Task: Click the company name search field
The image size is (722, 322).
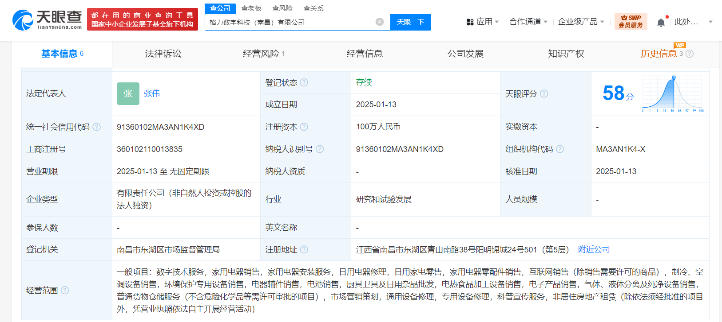Action: pos(291,22)
